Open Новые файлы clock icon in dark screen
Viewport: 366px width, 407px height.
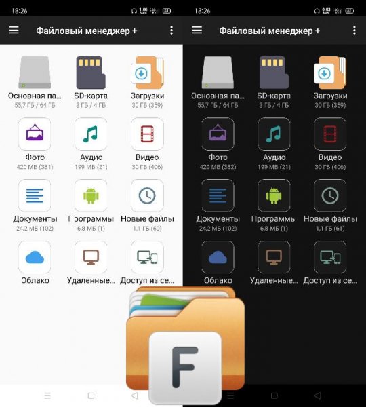click(x=330, y=195)
